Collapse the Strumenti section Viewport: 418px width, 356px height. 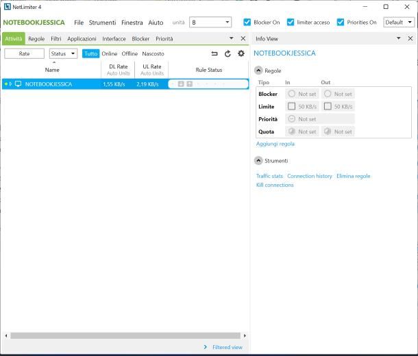coord(258,161)
